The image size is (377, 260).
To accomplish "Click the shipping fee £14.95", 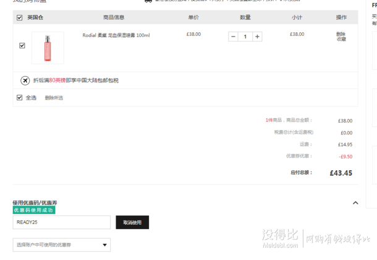I will (345, 144).
